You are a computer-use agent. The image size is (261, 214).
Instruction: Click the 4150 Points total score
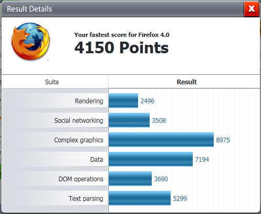pyautogui.click(x=121, y=47)
